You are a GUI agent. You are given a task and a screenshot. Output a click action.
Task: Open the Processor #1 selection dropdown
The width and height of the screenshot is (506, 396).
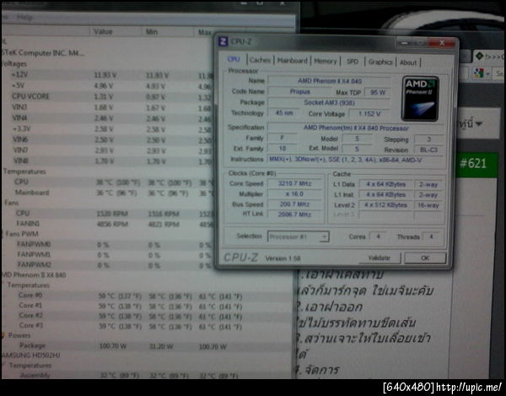(x=298, y=236)
